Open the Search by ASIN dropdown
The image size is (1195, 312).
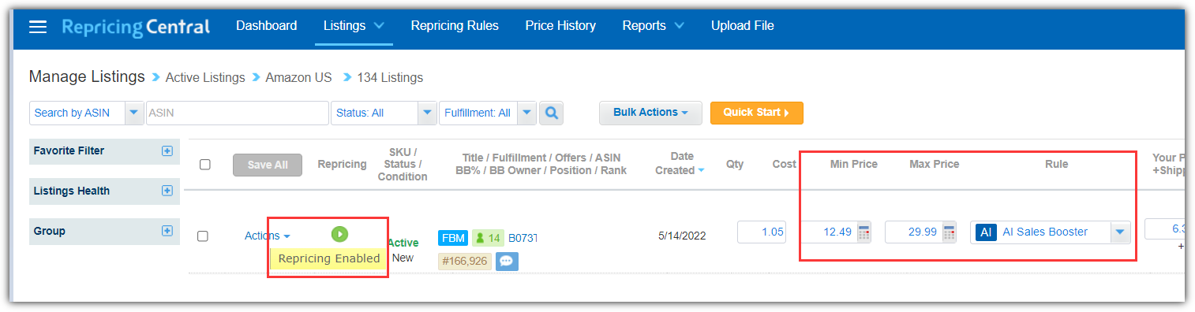pyautogui.click(x=134, y=113)
